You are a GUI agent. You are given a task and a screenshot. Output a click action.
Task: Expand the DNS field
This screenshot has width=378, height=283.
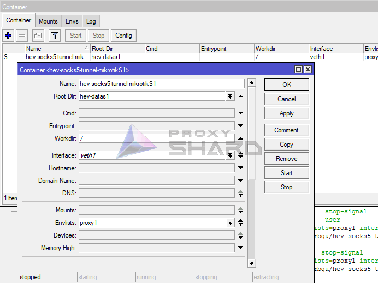[240, 193]
